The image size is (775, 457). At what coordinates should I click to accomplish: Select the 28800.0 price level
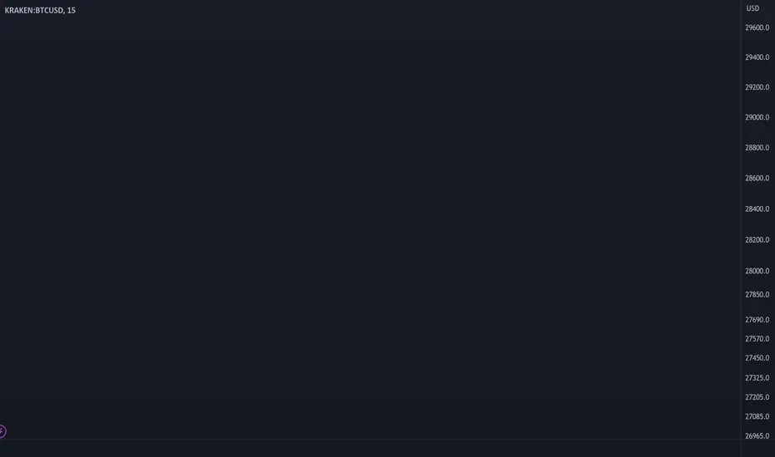[758, 147]
